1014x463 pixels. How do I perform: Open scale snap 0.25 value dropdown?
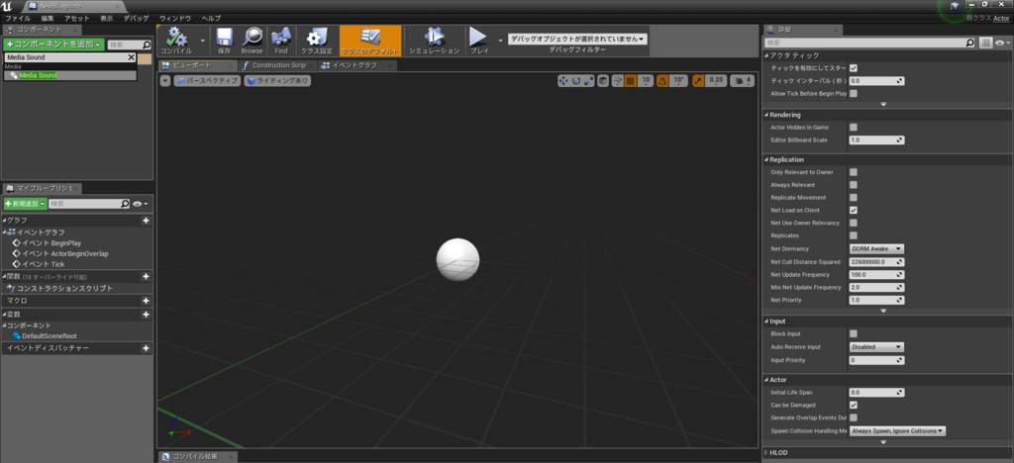pyautogui.click(x=716, y=81)
